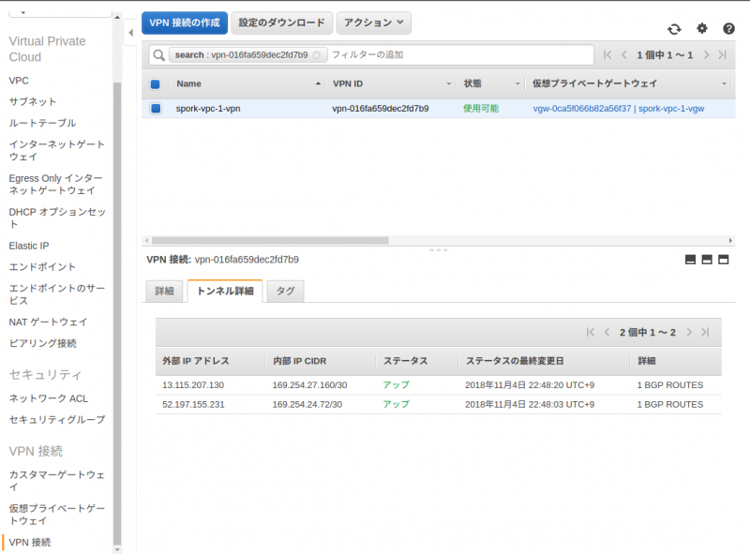Click the refresh icon in the toolbar
Screen dimensions: 750x554
pos(673,29)
